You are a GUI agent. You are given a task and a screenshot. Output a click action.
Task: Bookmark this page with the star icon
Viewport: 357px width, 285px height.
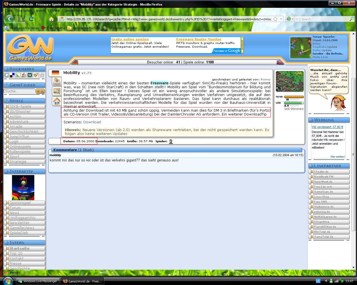(275, 19)
